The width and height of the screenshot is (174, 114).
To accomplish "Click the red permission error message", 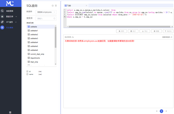I will (x=99, y=41).
